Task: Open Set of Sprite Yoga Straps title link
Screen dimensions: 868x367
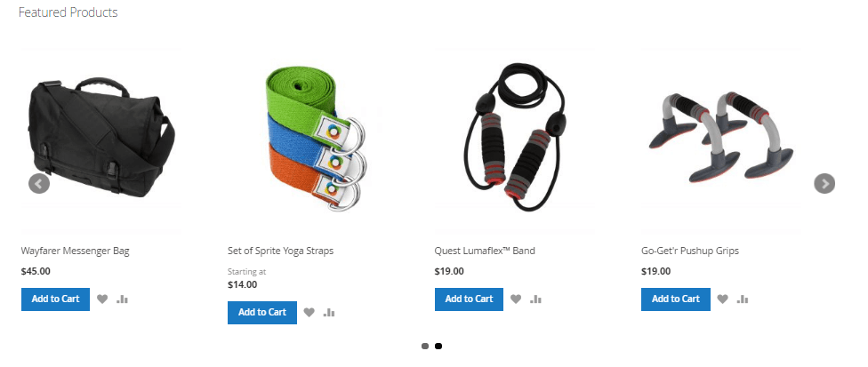Action: point(281,251)
